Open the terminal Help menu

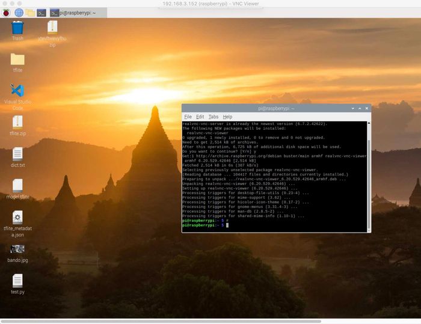[x=227, y=117]
